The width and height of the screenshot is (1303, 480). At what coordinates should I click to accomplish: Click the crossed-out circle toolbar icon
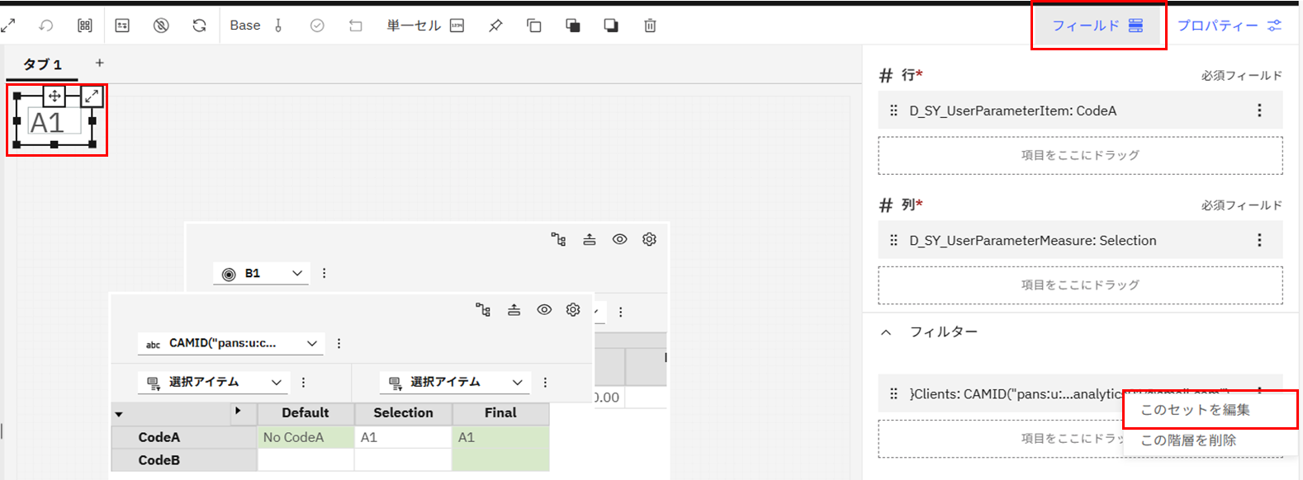(161, 26)
